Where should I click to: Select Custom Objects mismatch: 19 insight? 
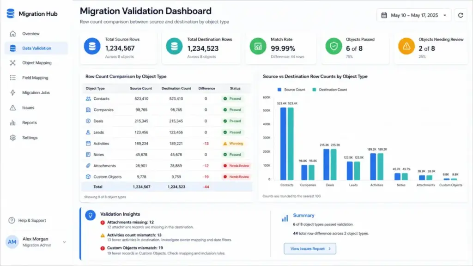coord(135,248)
